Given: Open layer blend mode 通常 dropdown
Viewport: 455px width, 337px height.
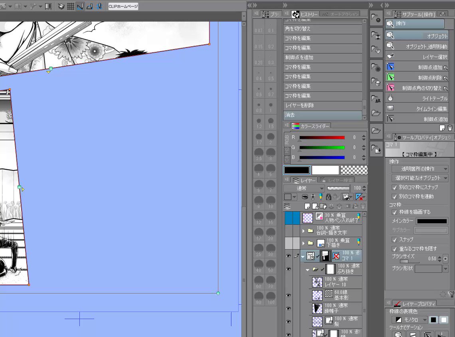Looking at the screenshot, I should [x=304, y=188].
